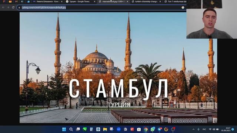Screen dimensions: 237x133
Task: Open the blue mountain-icon pinned tab
Action: (x=28, y=1)
